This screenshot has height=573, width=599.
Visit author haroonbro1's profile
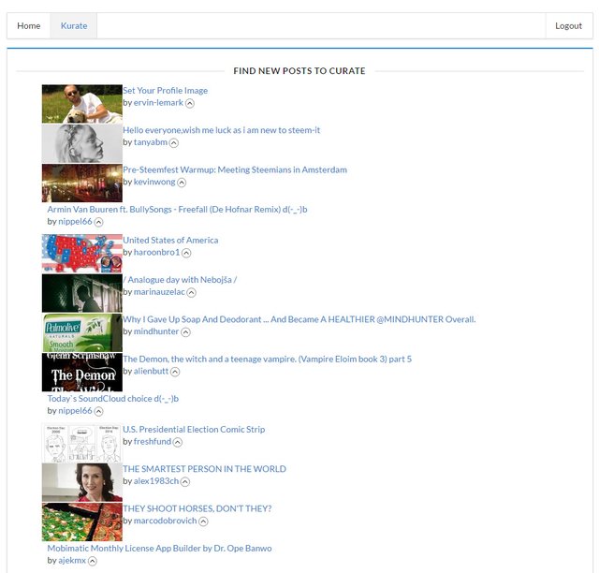click(156, 252)
